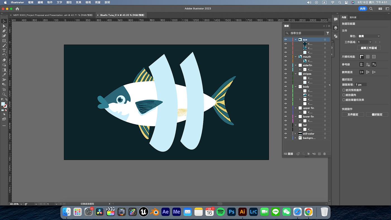Toggle visibility of the tail layer
This screenshot has height=220, width=391.
285,125
